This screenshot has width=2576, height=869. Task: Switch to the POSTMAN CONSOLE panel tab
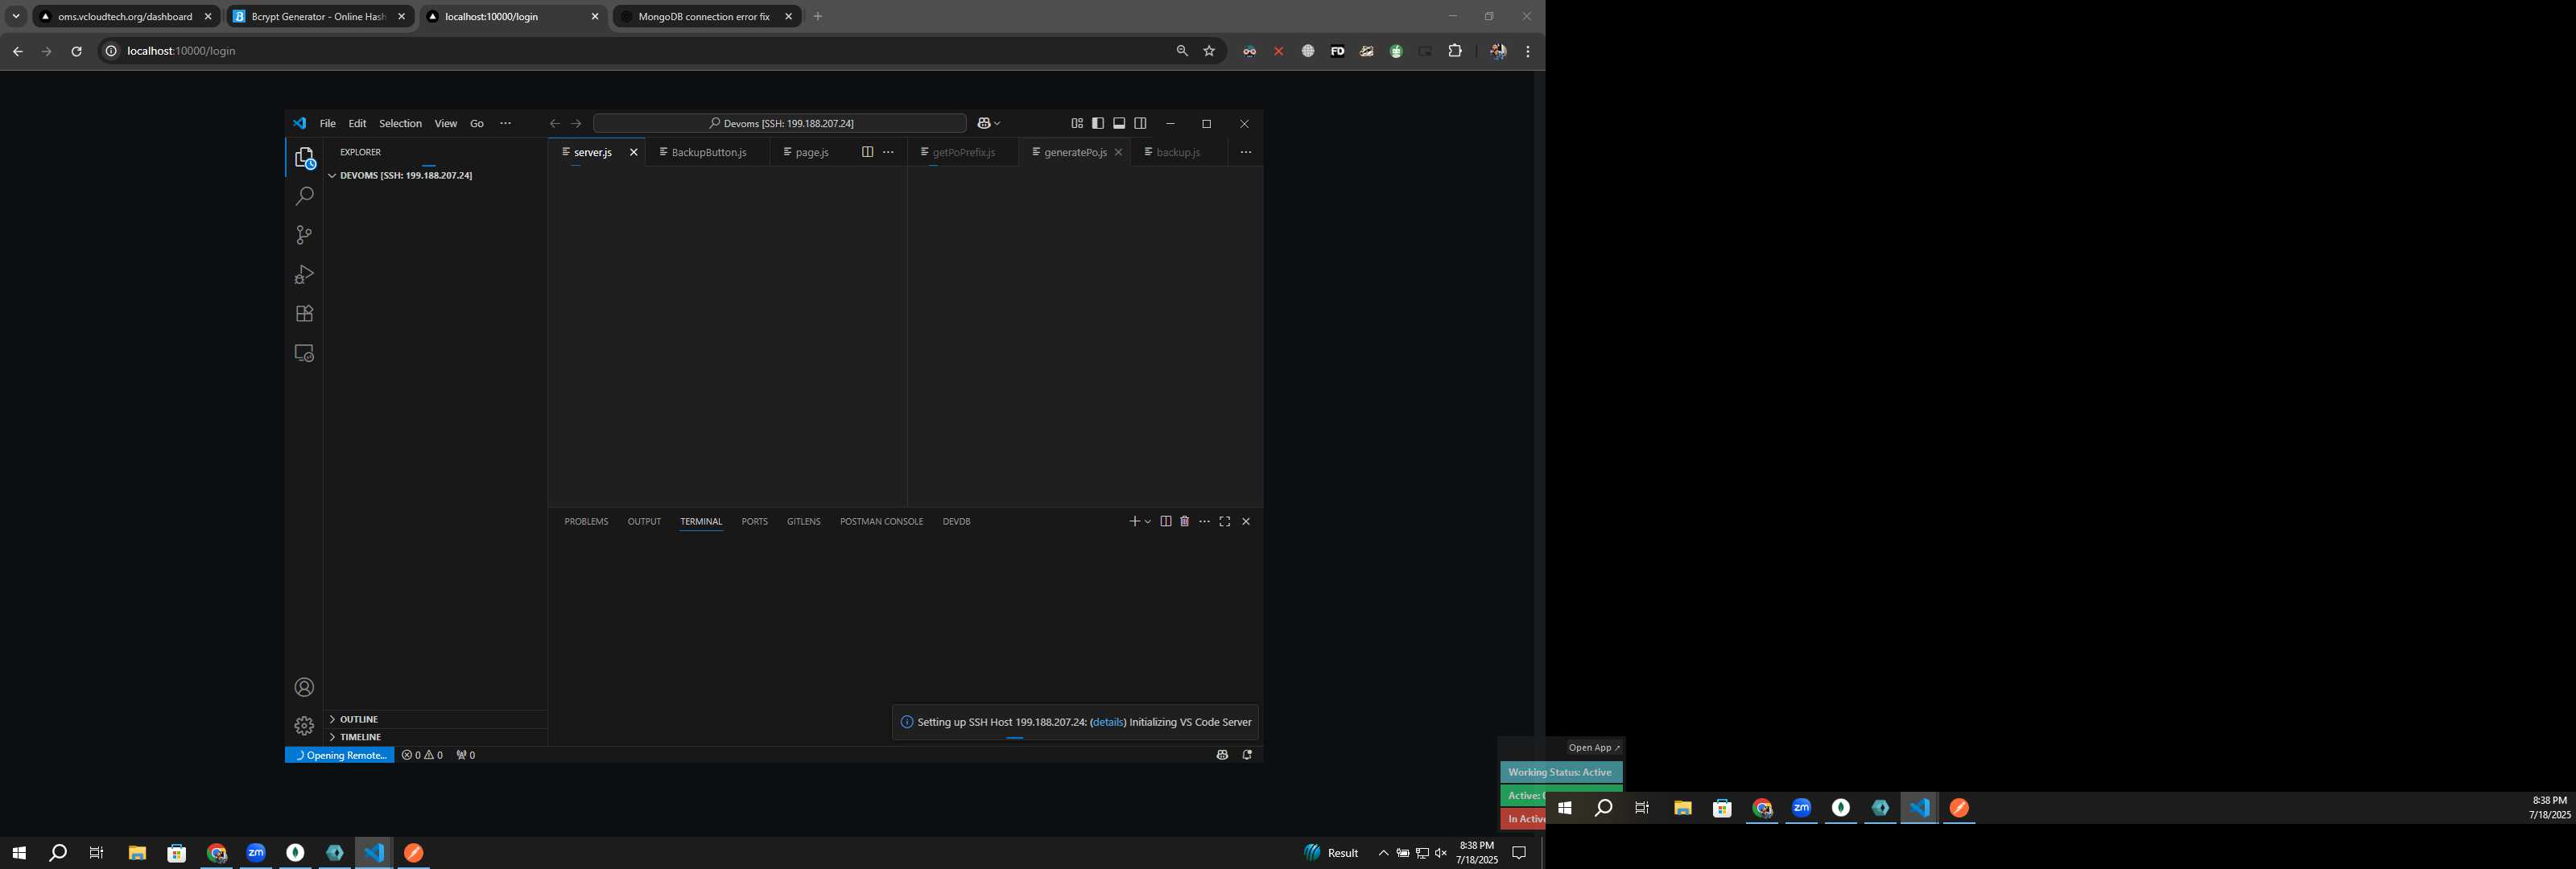click(x=881, y=521)
